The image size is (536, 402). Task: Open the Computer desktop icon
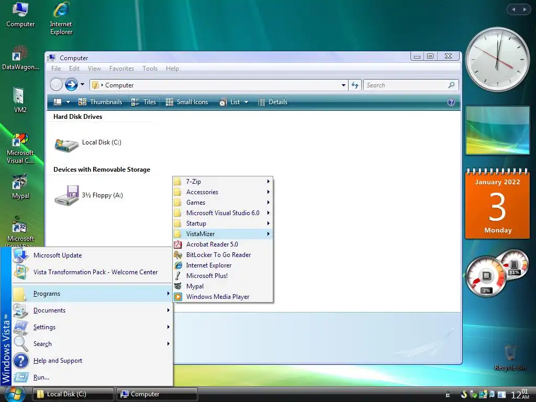point(20,15)
